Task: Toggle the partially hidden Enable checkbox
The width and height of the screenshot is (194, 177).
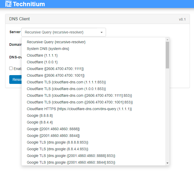Action: tap(11, 68)
